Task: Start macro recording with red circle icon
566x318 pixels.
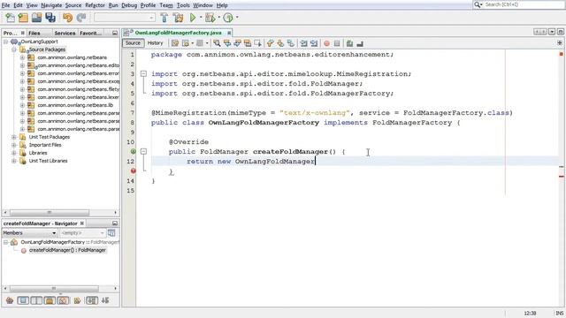Action: tap(326, 43)
